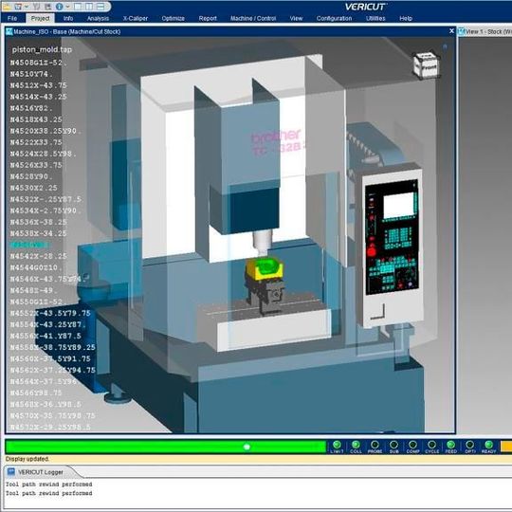Viewport: 512px width, 512px height.
Task: Click the COMP status light
Action: 412,445
